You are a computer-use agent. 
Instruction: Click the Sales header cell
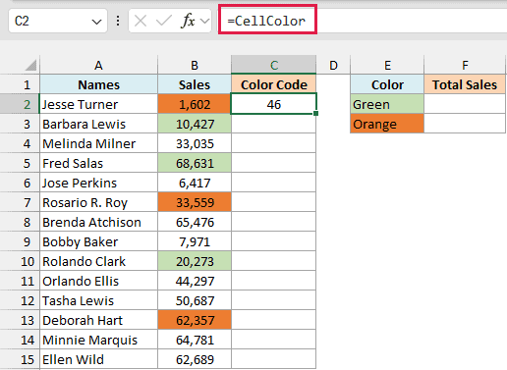195,84
